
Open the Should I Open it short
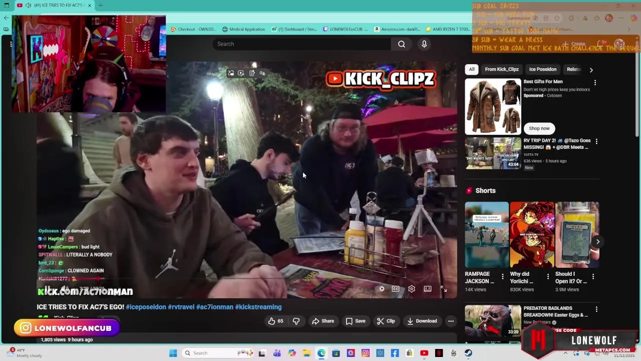[577, 235]
